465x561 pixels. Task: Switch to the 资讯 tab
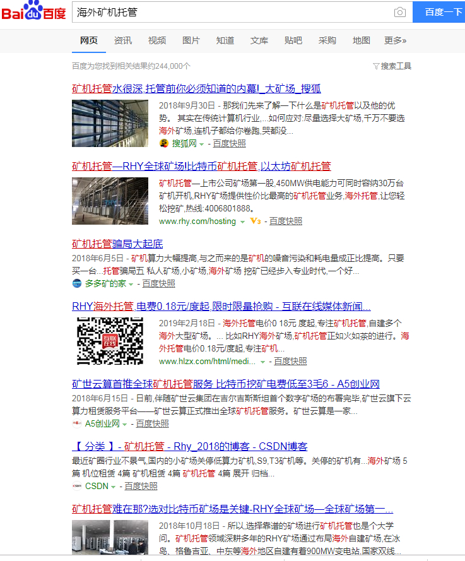[122, 40]
